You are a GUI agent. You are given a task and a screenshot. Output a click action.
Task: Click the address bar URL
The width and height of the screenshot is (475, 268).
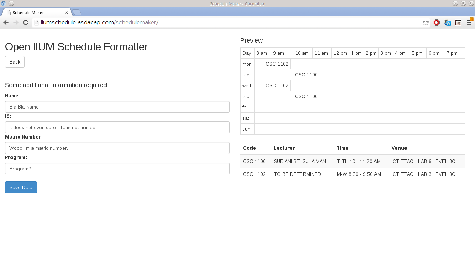pos(99,23)
